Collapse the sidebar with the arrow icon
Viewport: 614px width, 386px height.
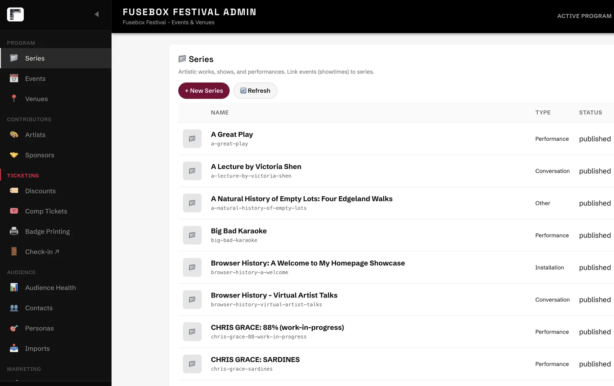tap(97, 14)
